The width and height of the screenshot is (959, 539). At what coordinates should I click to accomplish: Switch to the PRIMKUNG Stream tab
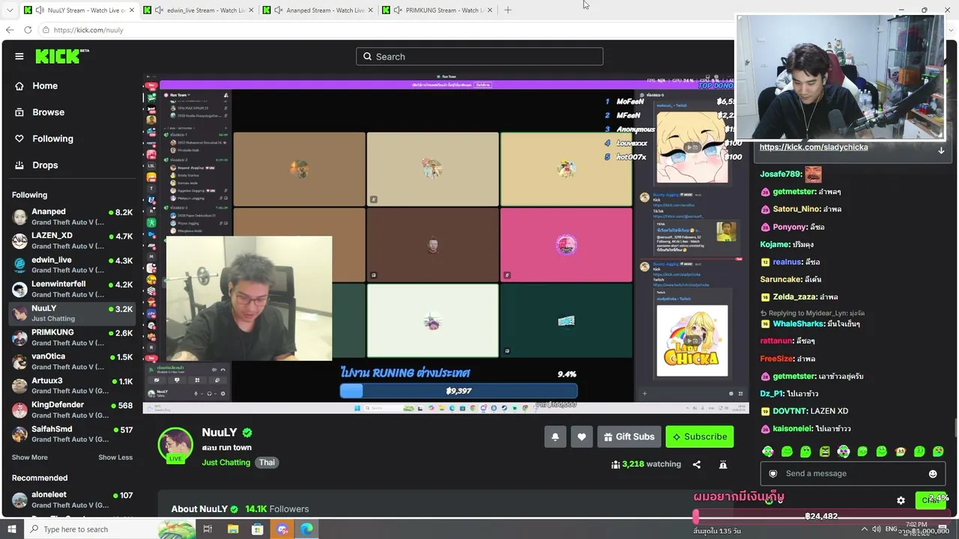(437, 10)
